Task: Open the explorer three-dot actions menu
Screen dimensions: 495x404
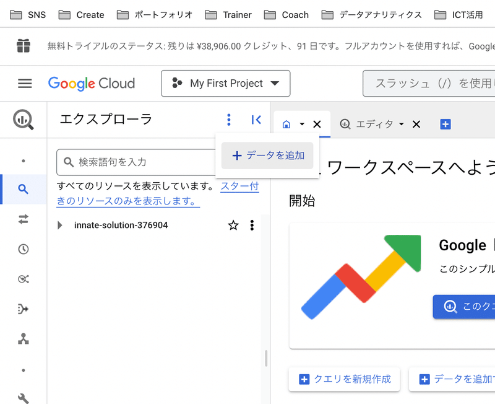Action: pos(229,120)
